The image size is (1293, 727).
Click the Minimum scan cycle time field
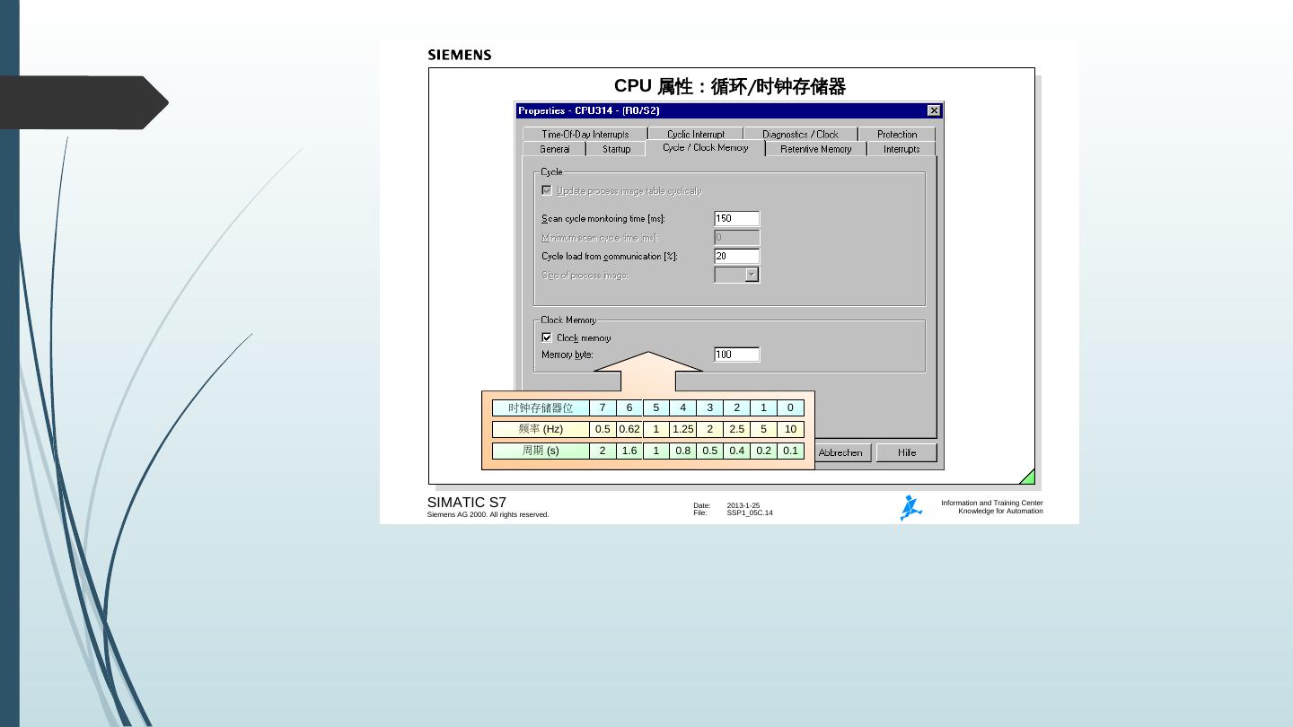click(x=737, y=237)
